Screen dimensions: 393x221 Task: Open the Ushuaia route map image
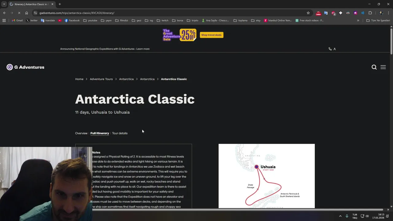point(267,176)
